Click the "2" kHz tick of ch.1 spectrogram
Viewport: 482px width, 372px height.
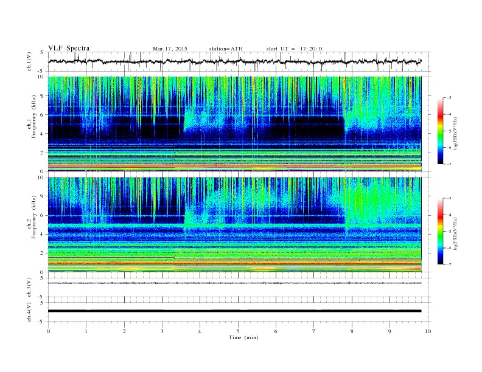(43, 153)
